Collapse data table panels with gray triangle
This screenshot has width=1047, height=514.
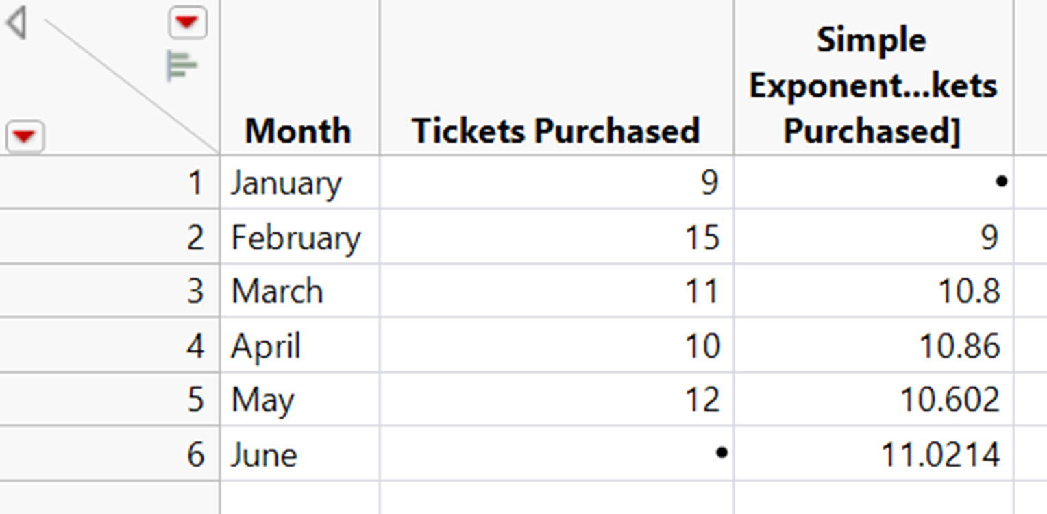click(x=16, y=23)
